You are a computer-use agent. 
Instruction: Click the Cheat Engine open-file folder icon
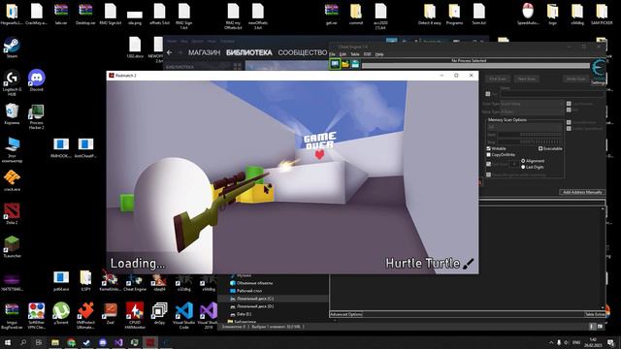click(345, 64)
